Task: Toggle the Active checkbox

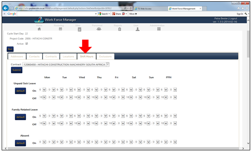Action: point(27,43)
